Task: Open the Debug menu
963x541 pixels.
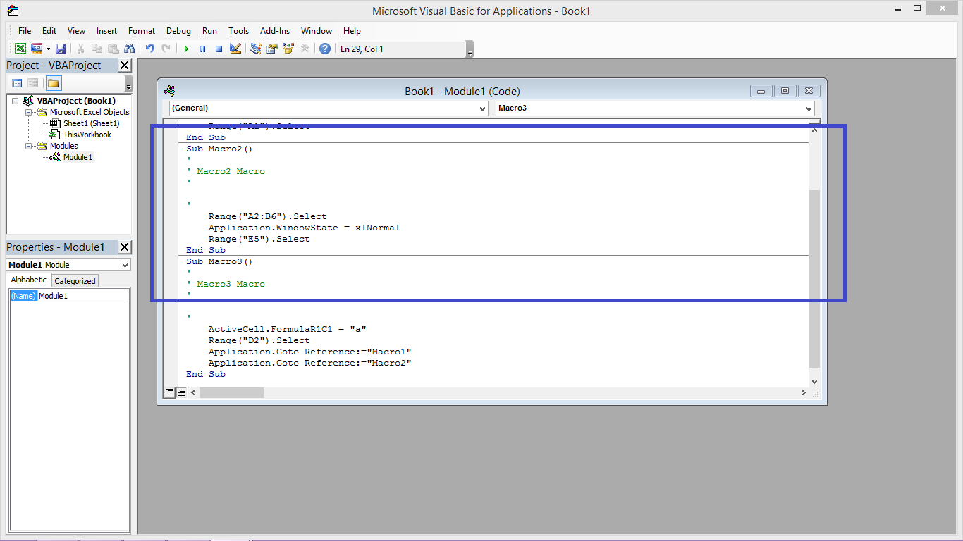Action: [178, 31]
